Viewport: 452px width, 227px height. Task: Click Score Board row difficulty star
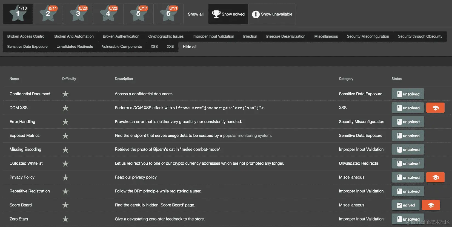pos(65,205)
